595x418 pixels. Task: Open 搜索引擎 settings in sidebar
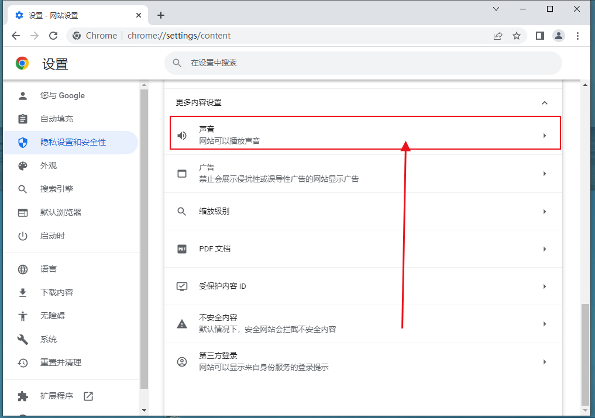point(71,189)
